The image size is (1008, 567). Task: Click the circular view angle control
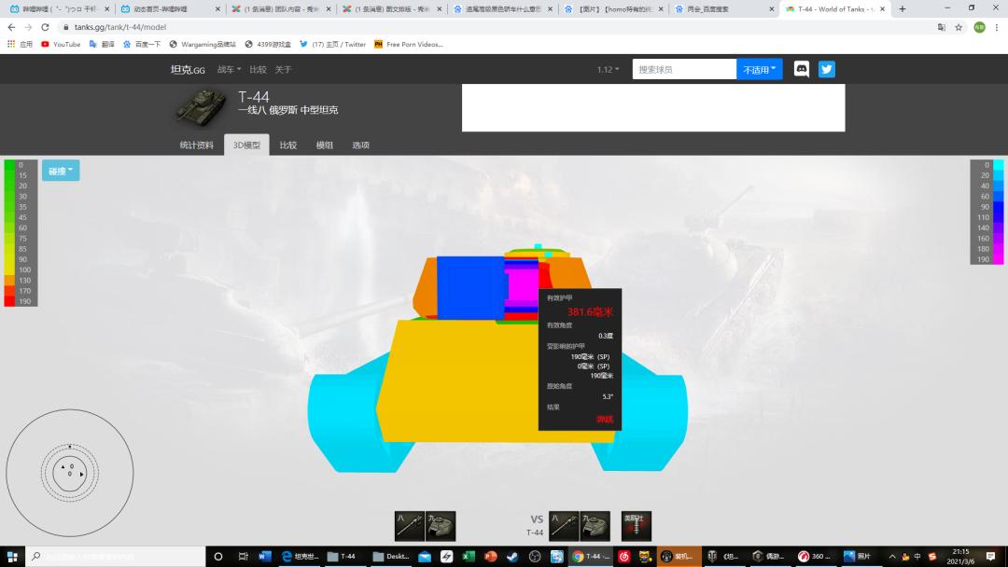tap(70, 473)
